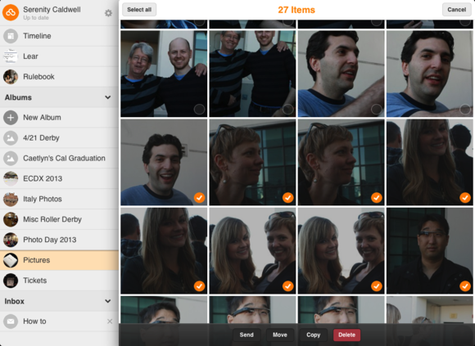Screen dimensions: 475x346
Task: Dismiss the How to inbox item
Action: [110, 321]
